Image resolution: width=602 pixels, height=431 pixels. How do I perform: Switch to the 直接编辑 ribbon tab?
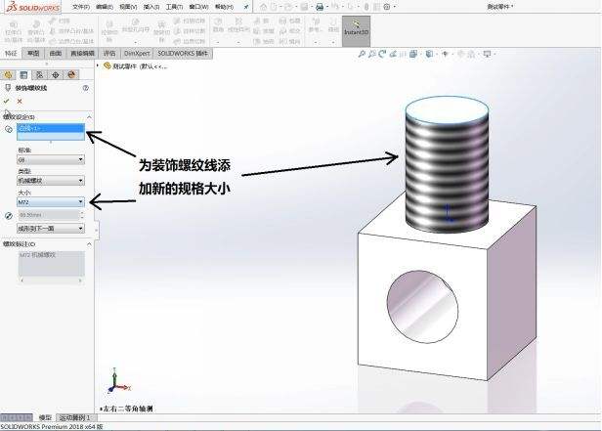tap(82, 54)
